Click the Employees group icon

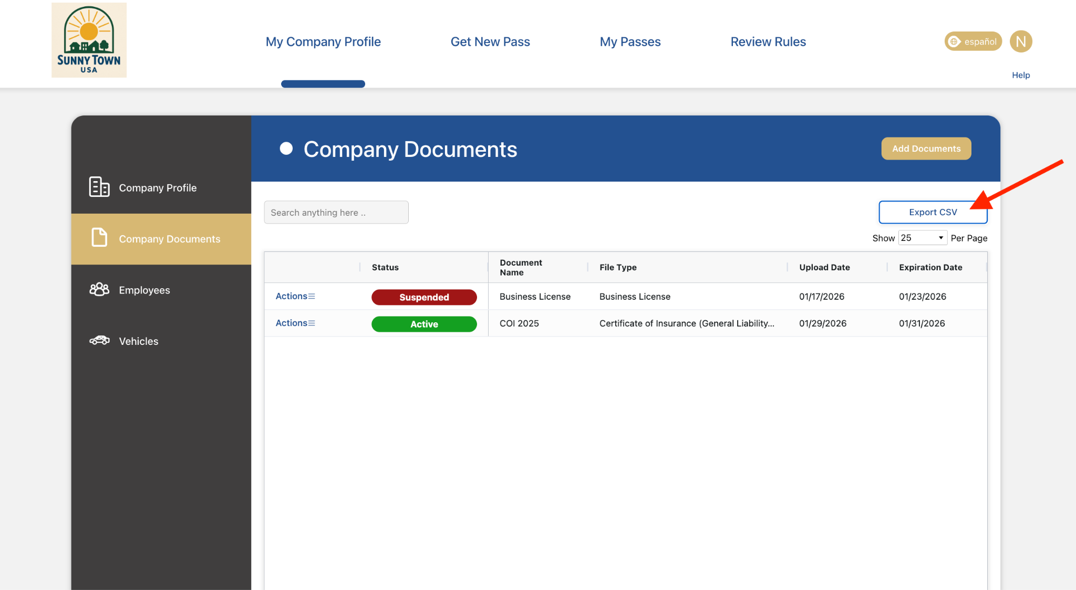point(99,289)
